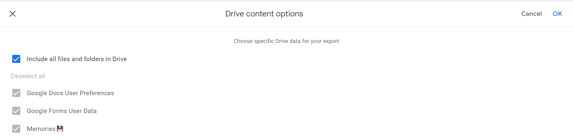Toggle the Google Docs User Preferences checkbox

coord(16,93)
